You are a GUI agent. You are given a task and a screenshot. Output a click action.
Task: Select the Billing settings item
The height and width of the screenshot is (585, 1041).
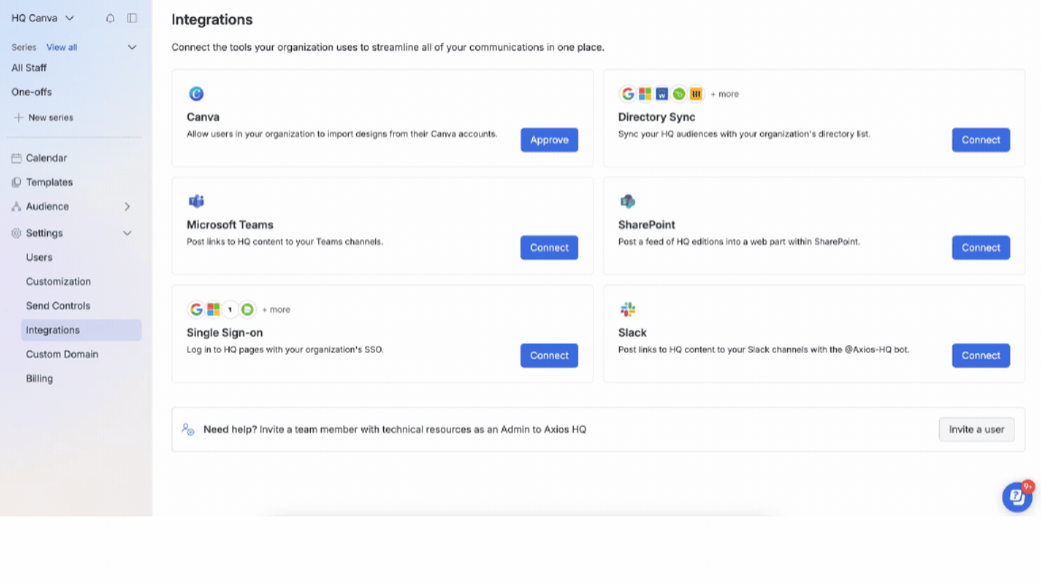39,379
